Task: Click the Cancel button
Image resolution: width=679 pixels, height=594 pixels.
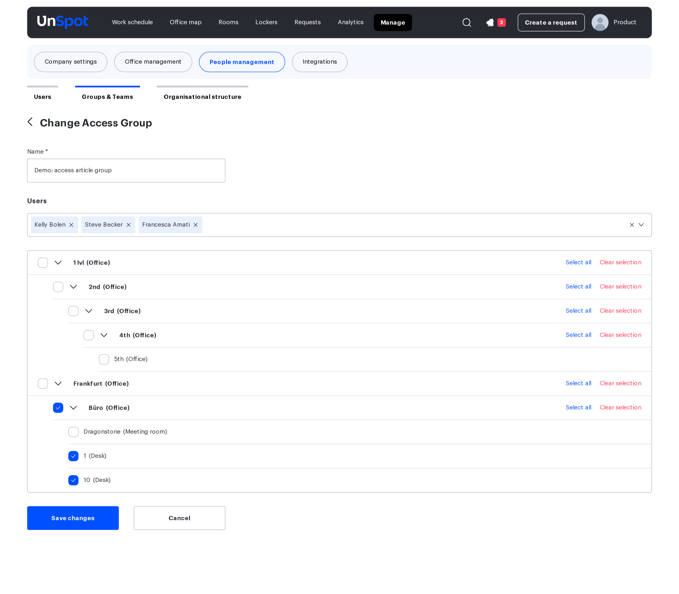Action: pos(179,518)
